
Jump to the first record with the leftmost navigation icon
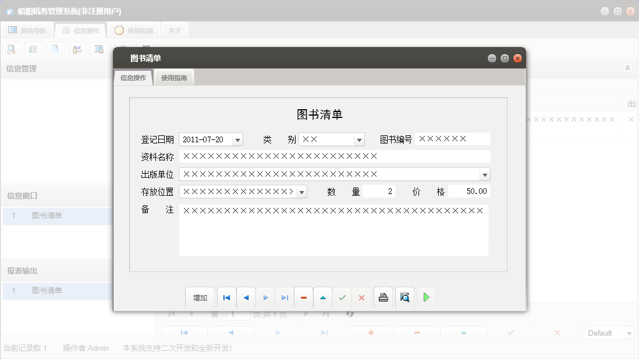click(226, 297)
